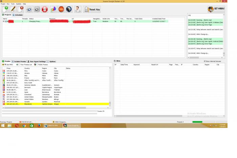Select the Solomon Islands proxy row

(x=56, y=85)
